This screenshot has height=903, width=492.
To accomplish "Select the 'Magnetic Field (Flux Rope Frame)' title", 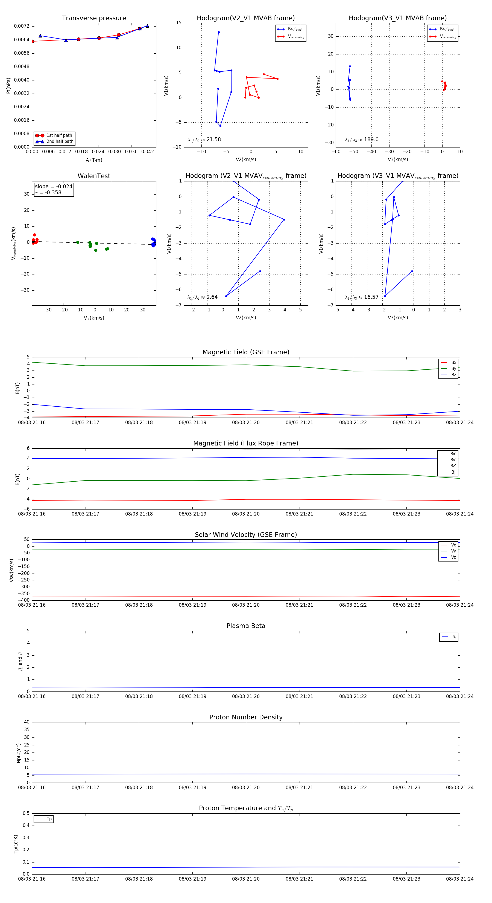I will tap(246, 444).
